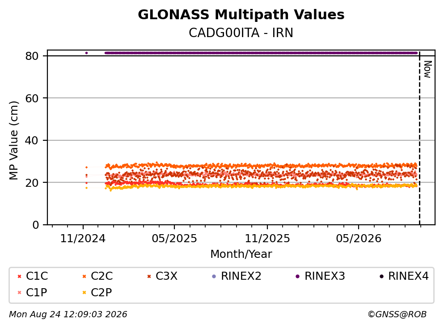Click the 11/2024 x-axis tick label
Image resolution: width=444 pixels, height=328 pixels.
pyautogui.click(x=83, y=239)
